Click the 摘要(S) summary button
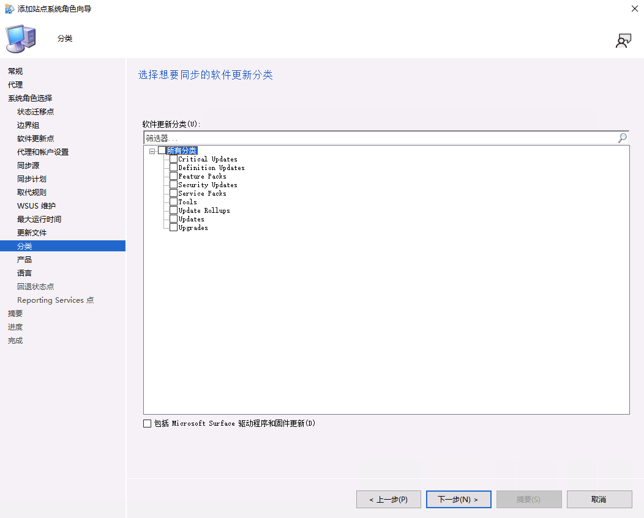Viewport: 644px width, 518px height. (x=528, y=500)
